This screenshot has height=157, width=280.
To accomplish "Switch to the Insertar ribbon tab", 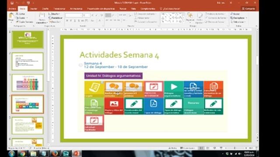I will tap(34, 9).
